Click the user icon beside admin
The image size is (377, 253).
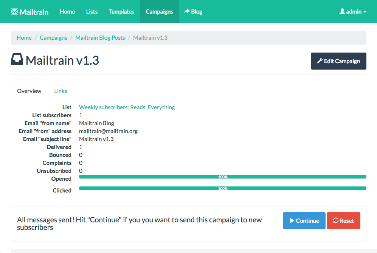coord(342,11)
